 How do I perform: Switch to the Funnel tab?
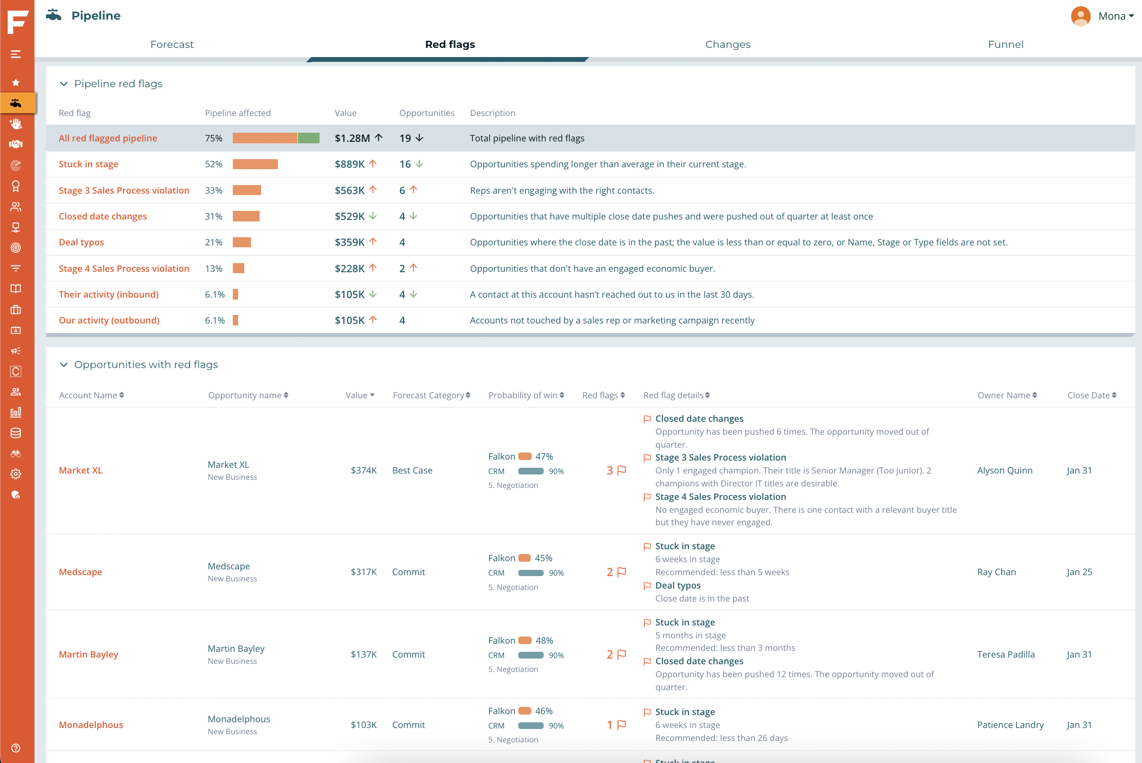1005,44
